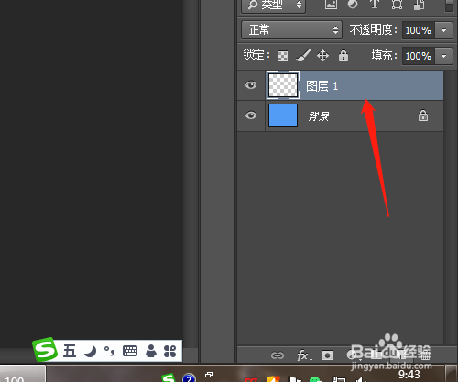The width and height of the screenshot is (458, 382).
Task: Click the Sogou user account icon
Action: (x=151, y=351)
